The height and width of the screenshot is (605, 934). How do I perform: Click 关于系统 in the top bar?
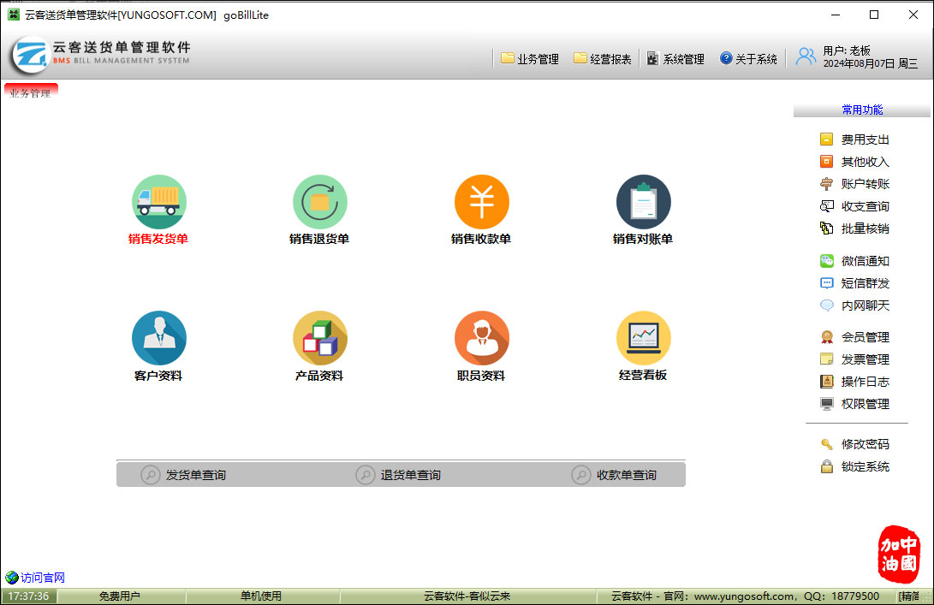(749, 59)
